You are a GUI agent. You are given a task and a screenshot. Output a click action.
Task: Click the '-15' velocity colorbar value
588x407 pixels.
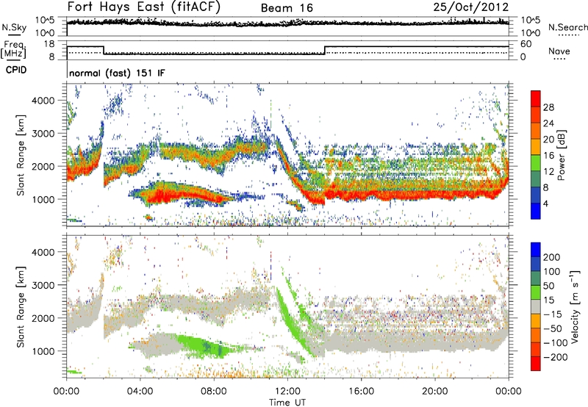tap(553, 314)
